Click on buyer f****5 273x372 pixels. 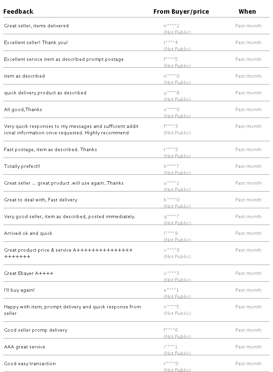(x=171, y=59)
